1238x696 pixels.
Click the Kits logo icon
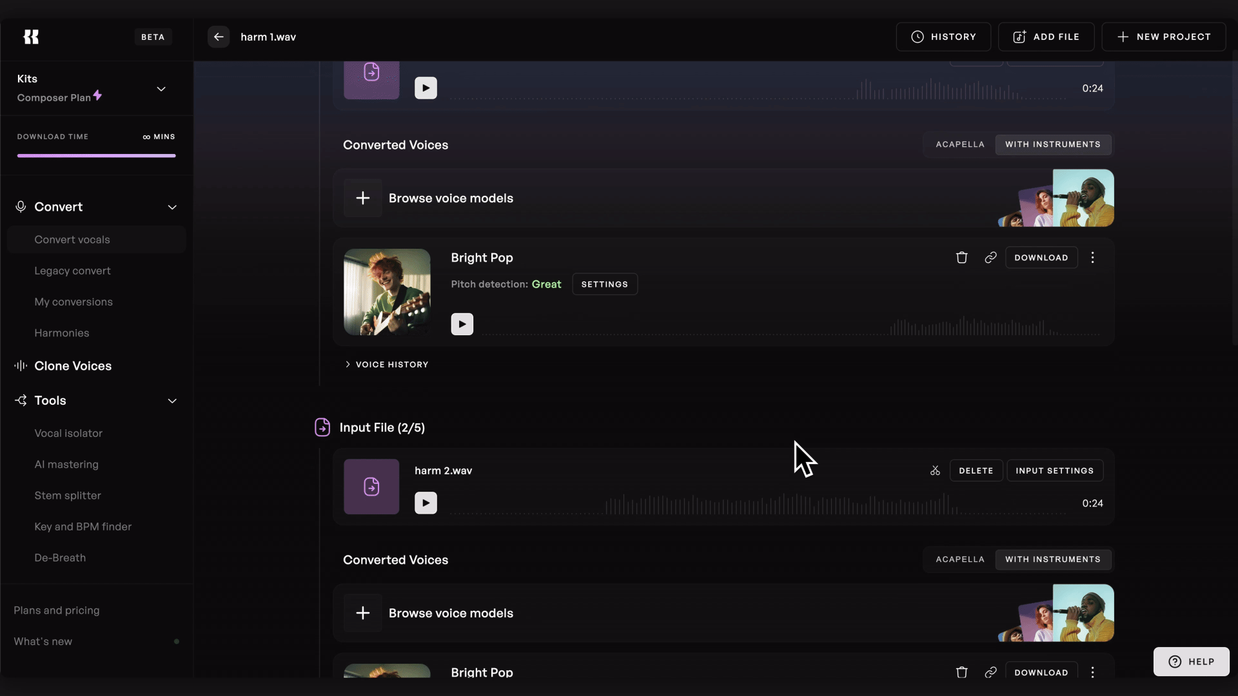(x=31, y=37)
